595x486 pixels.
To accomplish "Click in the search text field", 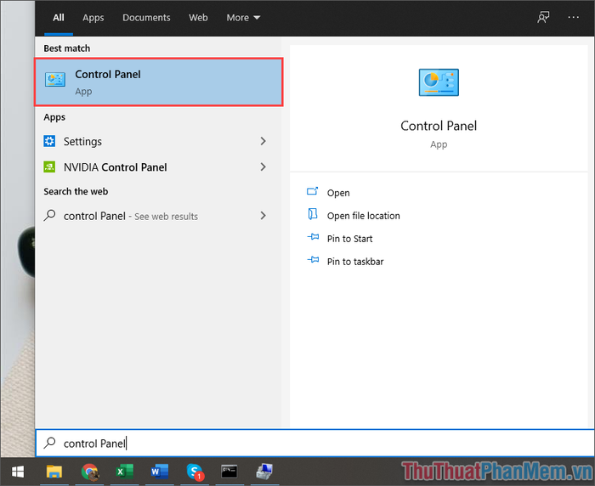I will pyautogui.click(x=315, y=443).
